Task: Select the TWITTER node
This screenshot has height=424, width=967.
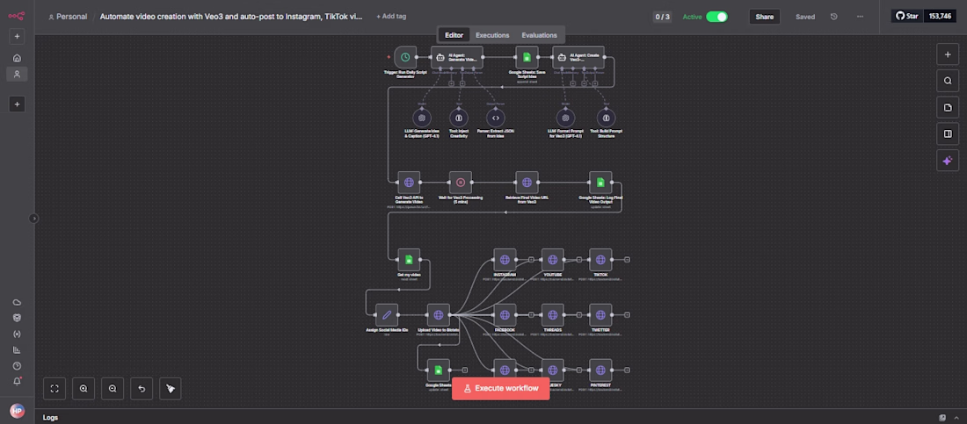Action: 600,315
